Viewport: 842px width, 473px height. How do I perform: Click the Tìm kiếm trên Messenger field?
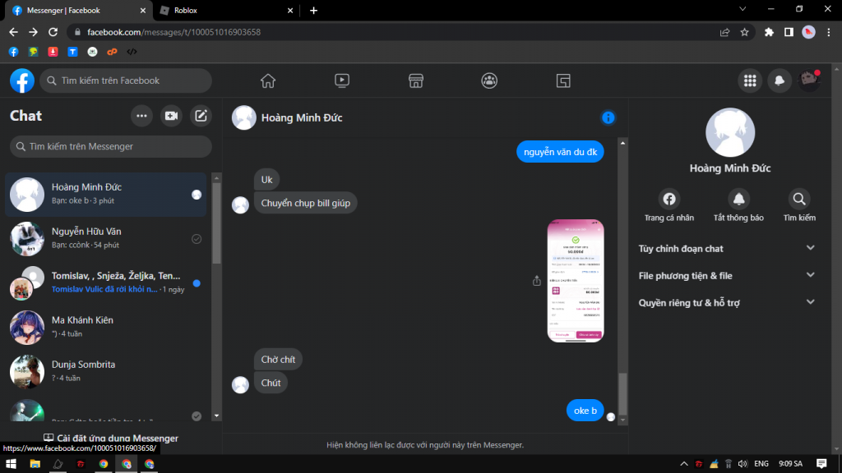click(x=111, y=146)
